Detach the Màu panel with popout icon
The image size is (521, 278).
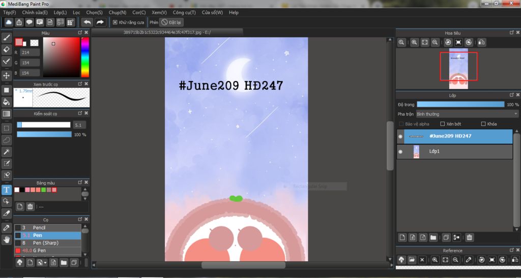pos(80,32)
